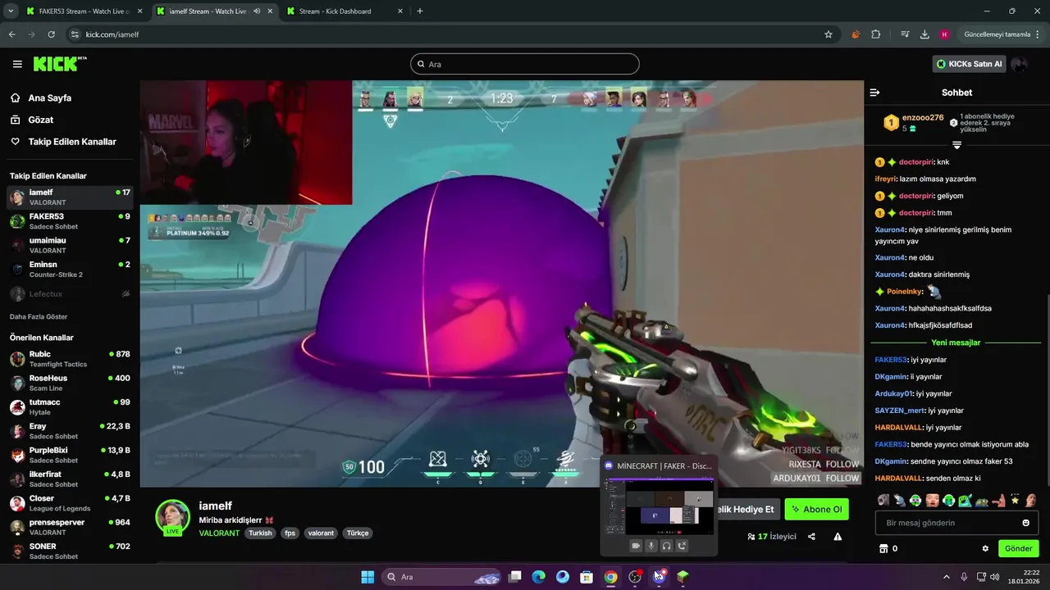This screenshot has width=1050, height=590.
Task: Open Chrome from taskbar
Action: click(610, 577)
